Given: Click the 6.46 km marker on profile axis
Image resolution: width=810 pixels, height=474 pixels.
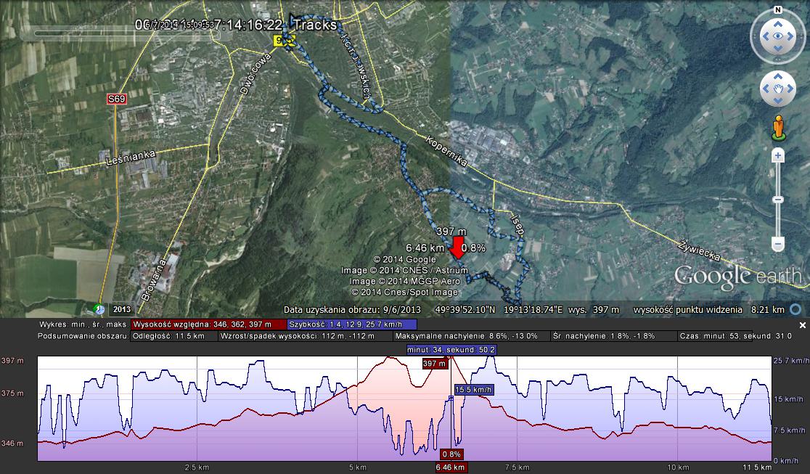Looking at the screenshot, I should pyautogui.click(x=449, y=467).
